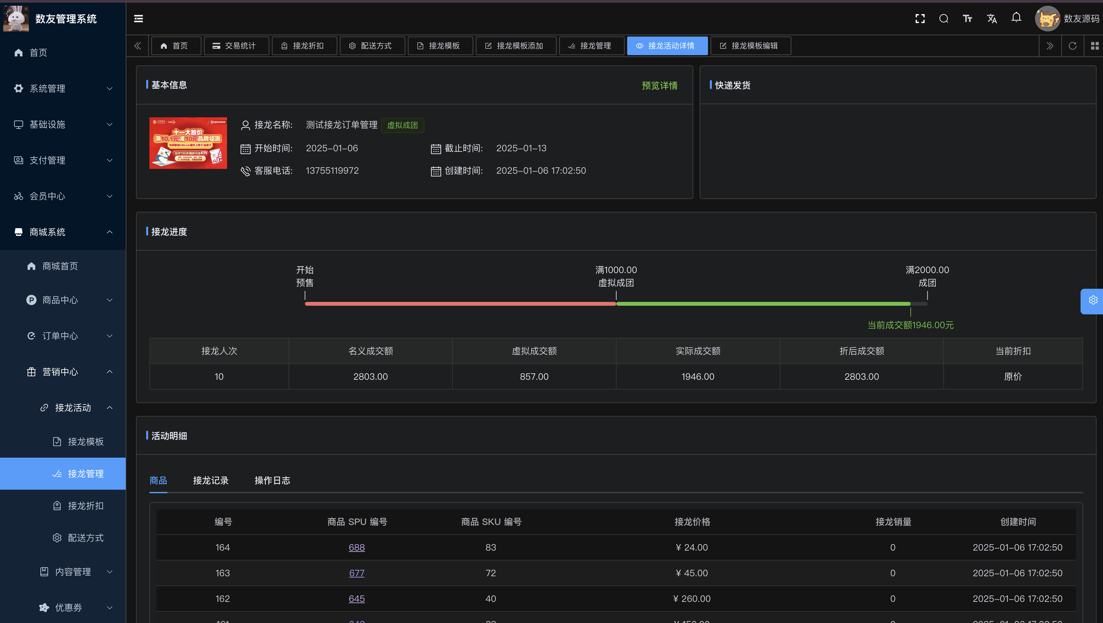Expand 支付管理 menu
Viewport: 1103px width, 623px height.
(x=63, y=161)
